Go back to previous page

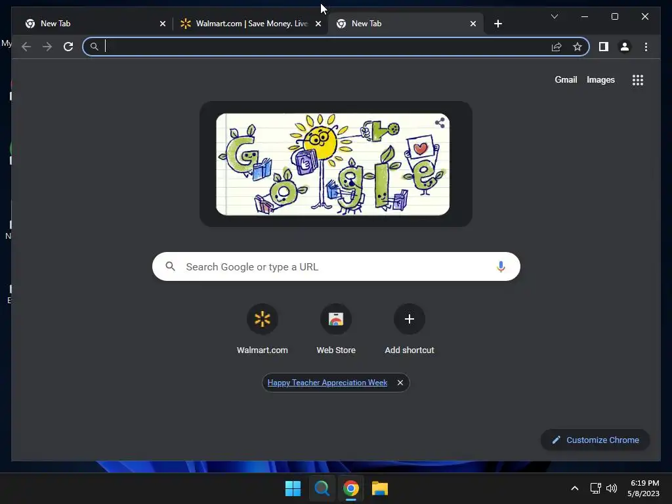(x=26, y=47)
